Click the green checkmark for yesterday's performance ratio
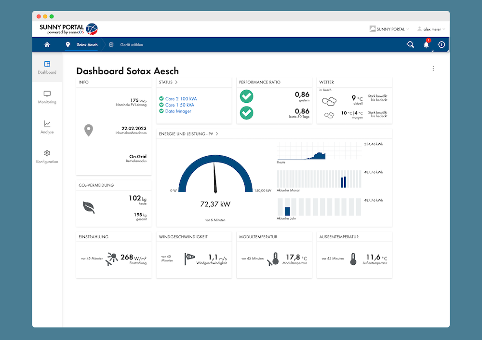Viewport: 482px width, 340px height. point(247,96)
